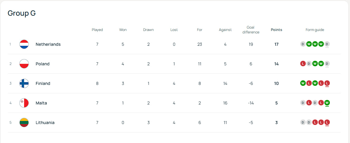Click the Netherlands flag icon
The height and width of the screenshot is (143, 350).
point(24,44)
